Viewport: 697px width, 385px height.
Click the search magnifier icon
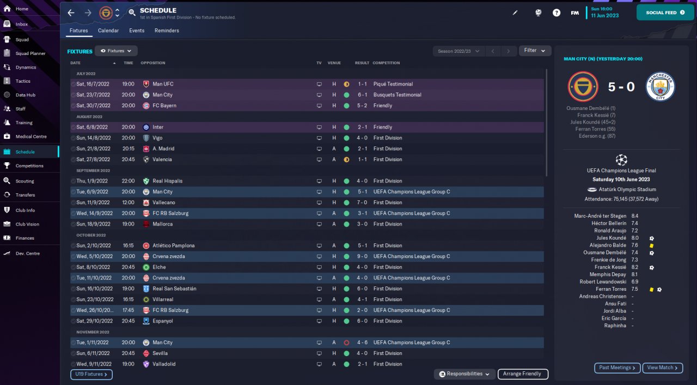(132, 12)
